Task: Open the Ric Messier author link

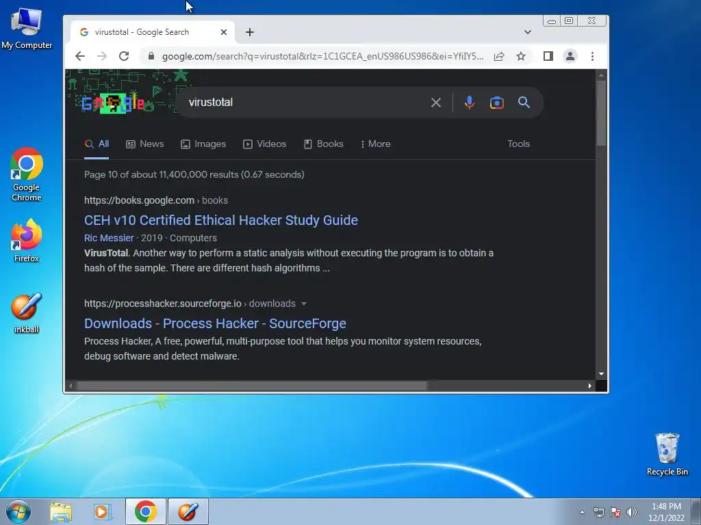Action: point(109,238)
